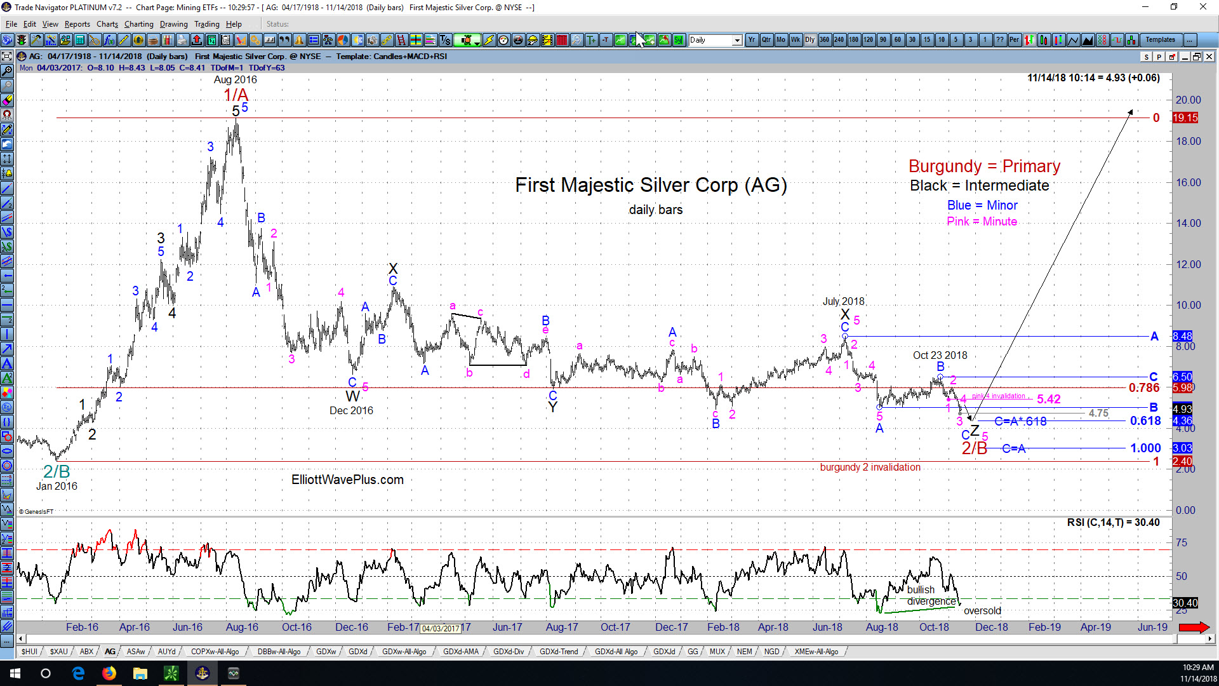Viewport: 1219px width, 686px height.
Task: Open the Trading menu
Action: point(207,24)
